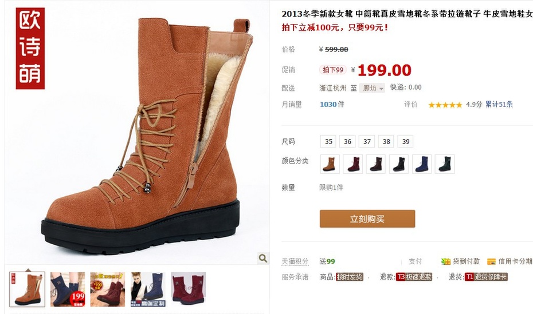Choose the wine red boot color swatch
The height and width of the screenshot is (314, 533).
(353, 164)
